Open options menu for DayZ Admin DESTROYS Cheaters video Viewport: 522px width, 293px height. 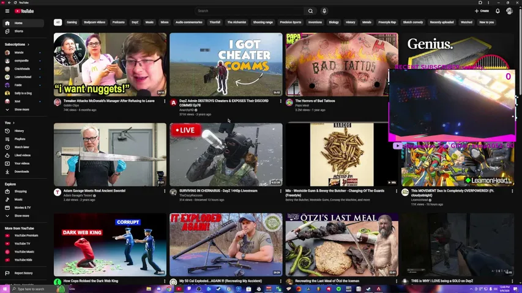[280, 101]
